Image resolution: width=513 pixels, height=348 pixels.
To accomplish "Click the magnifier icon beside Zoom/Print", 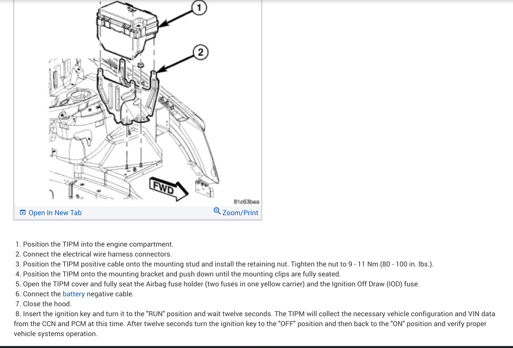I will click(217, 211).
